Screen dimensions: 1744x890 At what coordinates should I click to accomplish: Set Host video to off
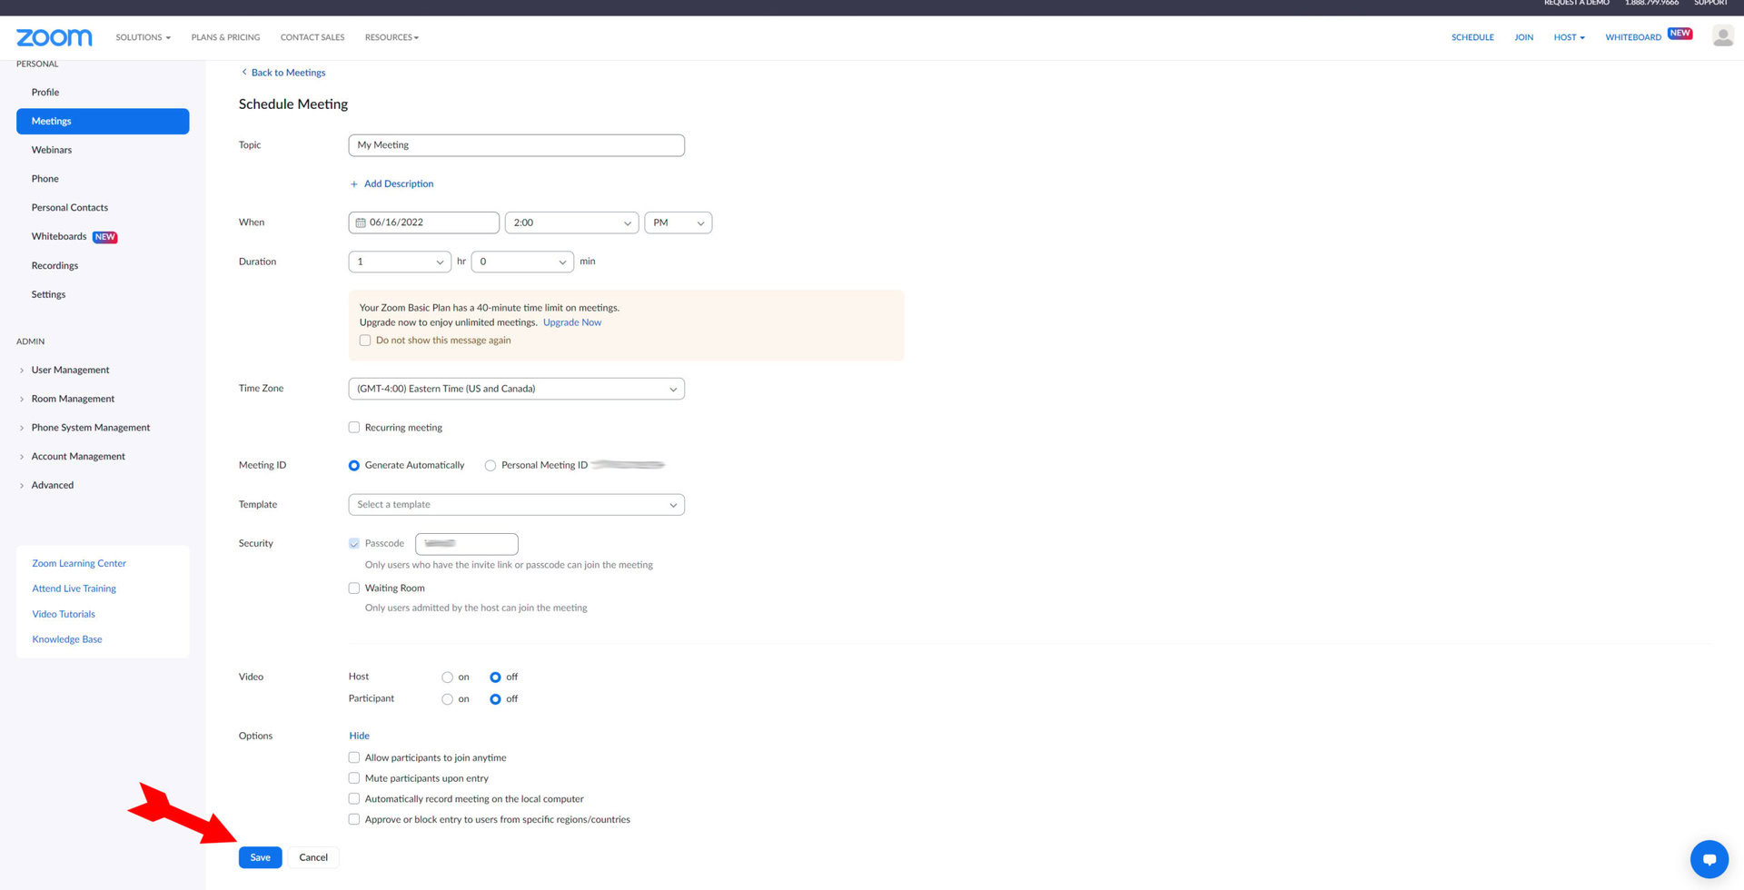point(495,677)
